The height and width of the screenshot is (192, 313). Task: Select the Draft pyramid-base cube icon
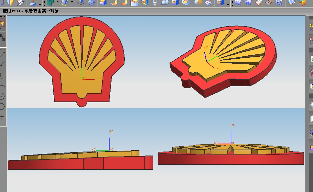tap(81, 2)
